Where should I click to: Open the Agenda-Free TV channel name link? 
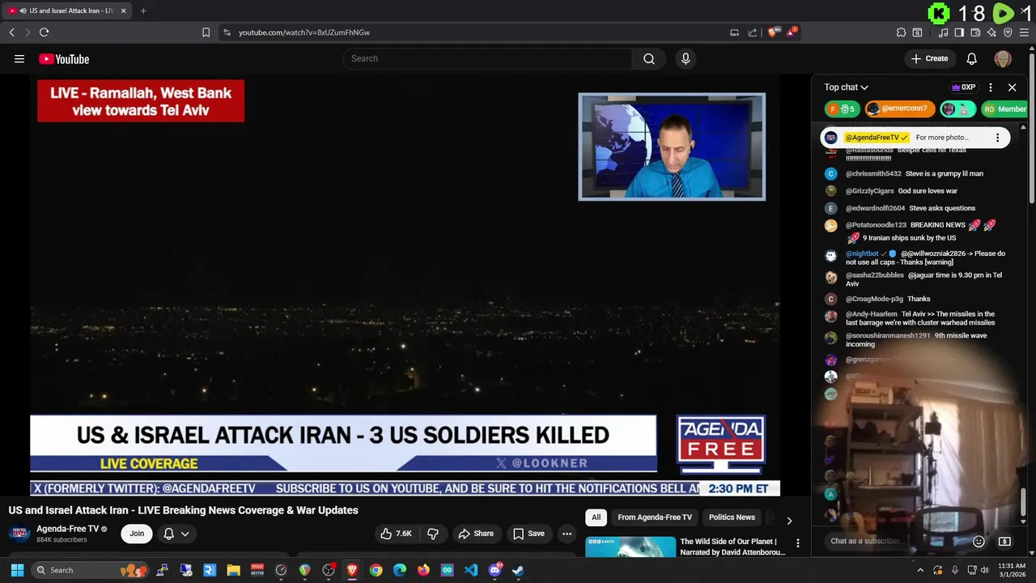67,529
